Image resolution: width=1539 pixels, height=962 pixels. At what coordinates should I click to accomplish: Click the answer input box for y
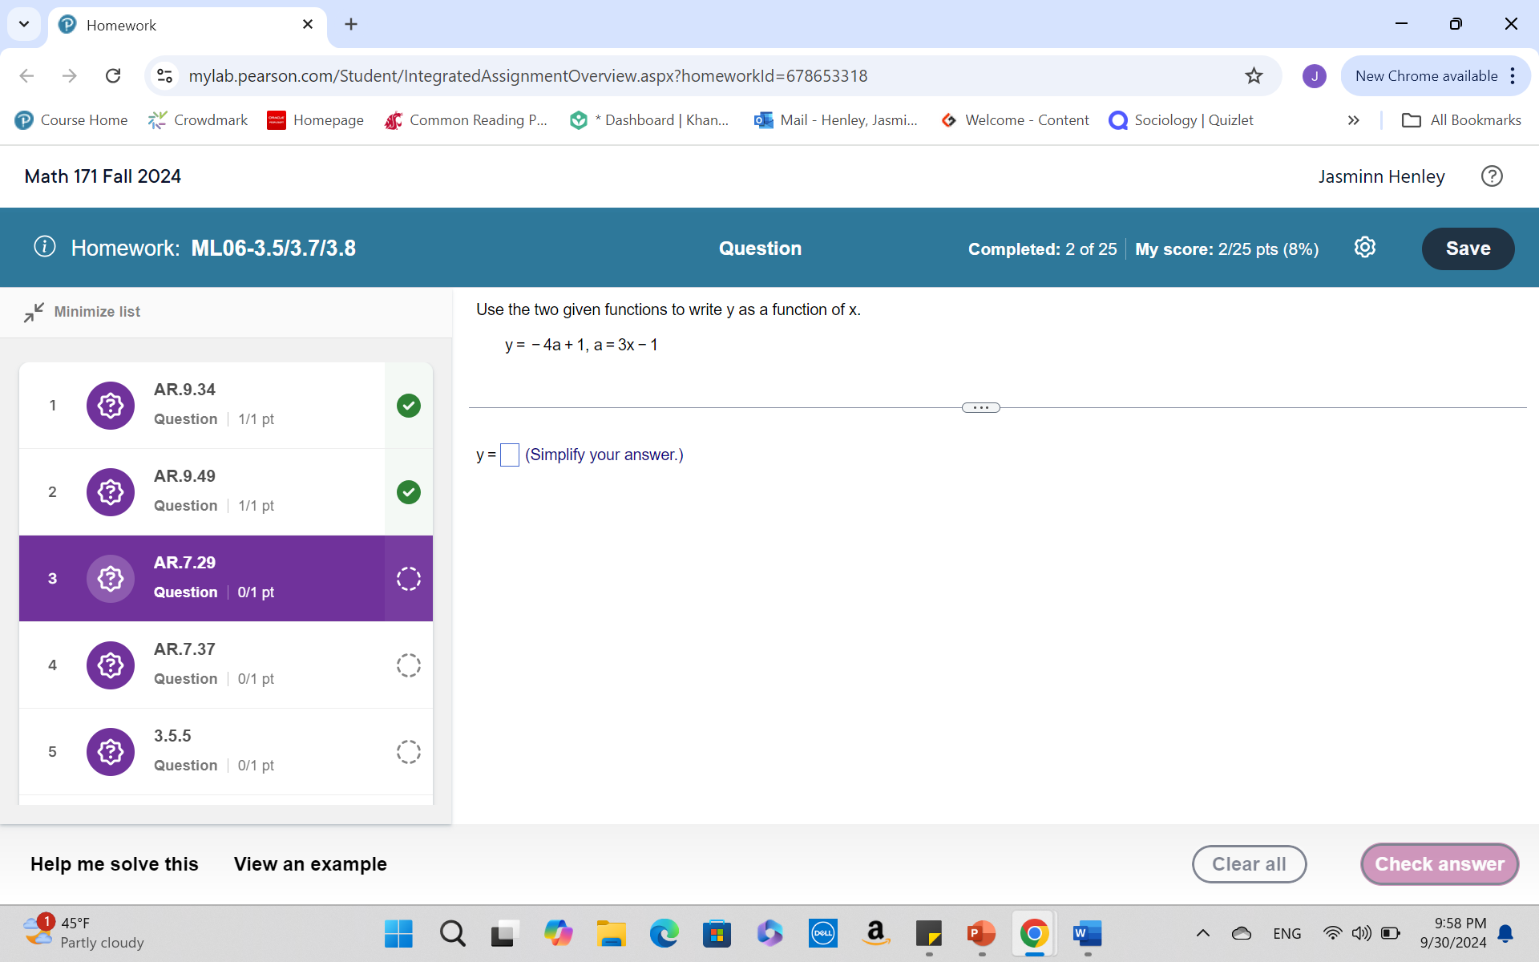[x=509, y=455]
